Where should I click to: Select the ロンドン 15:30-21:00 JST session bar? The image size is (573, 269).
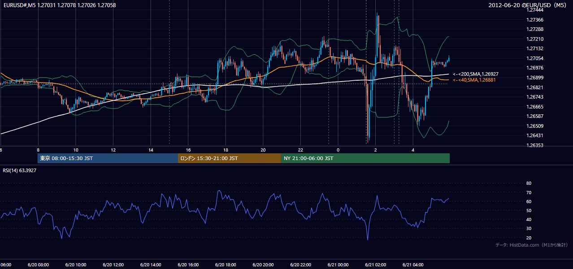click(x=230, y=158)
